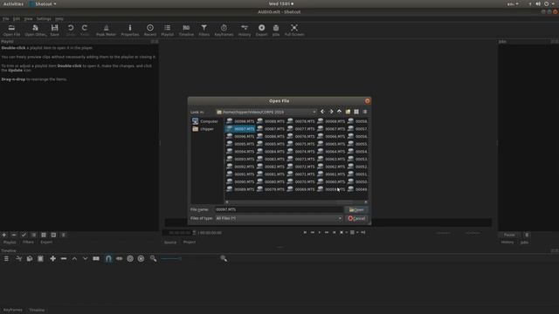This screenshot has width=559, height=314.
Task: Click the Export toolbar icon
Action: coord(261,30)
